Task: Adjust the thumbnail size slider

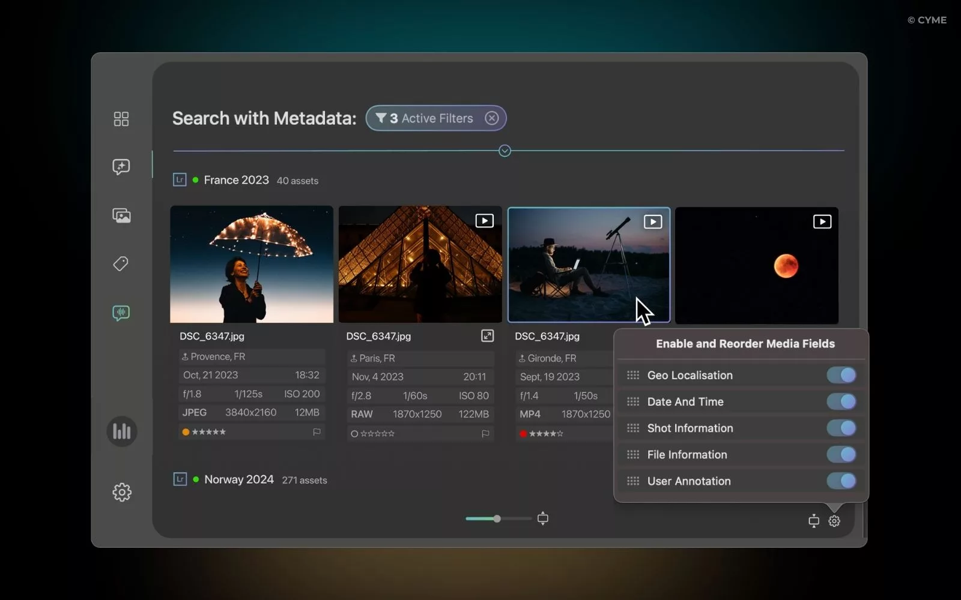Action: coord(497,518)
